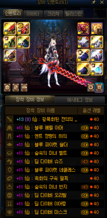Image resolution: width=107 pixels, height=218 pixels.
Task: Click the SKIN button below the character
Action: coord(24,88)
